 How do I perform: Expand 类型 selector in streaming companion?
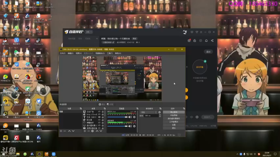click(x=89, y=32)
